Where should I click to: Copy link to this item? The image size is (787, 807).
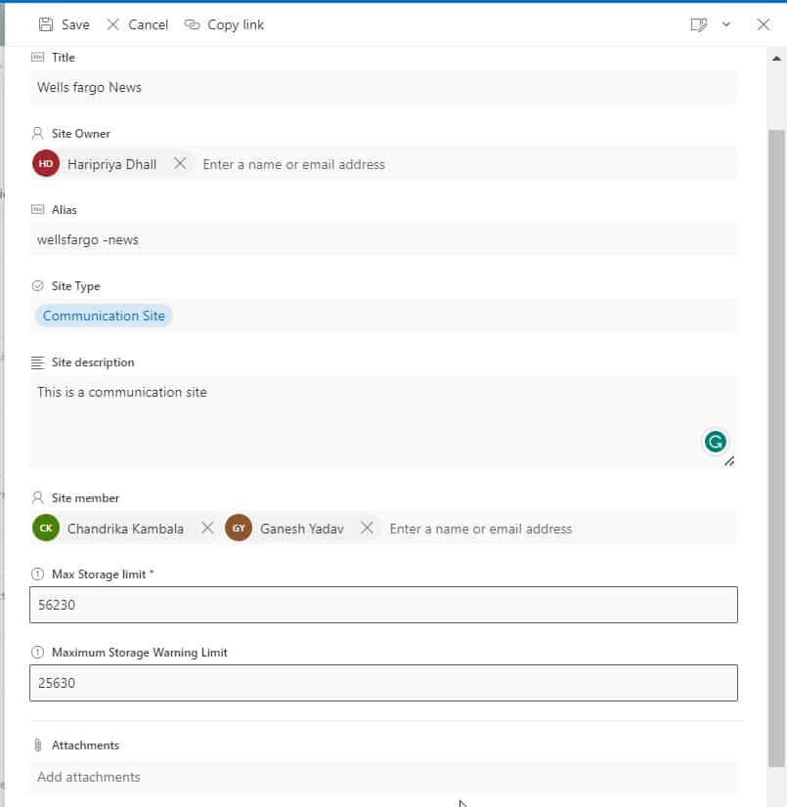224,24
